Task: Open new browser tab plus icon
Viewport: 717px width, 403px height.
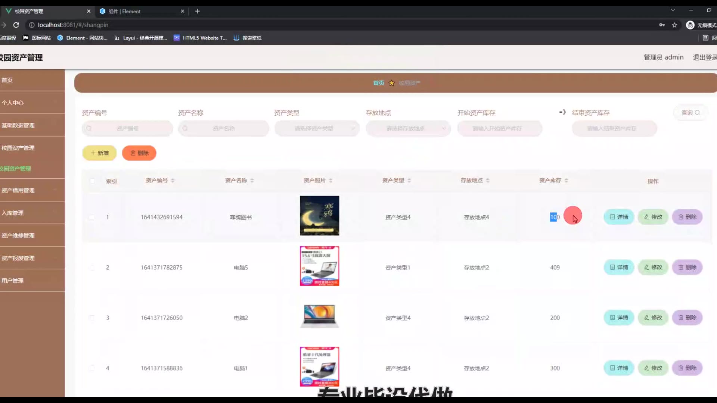Action: [198, 11]
